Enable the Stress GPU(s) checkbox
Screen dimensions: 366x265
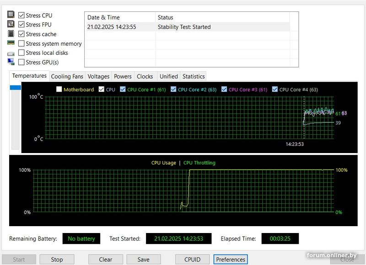[x=22, y=62]
